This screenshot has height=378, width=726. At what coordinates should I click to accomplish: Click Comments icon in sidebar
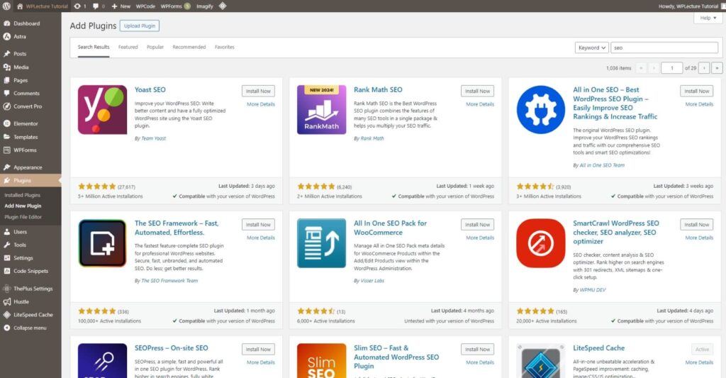(x=7, y=93)
